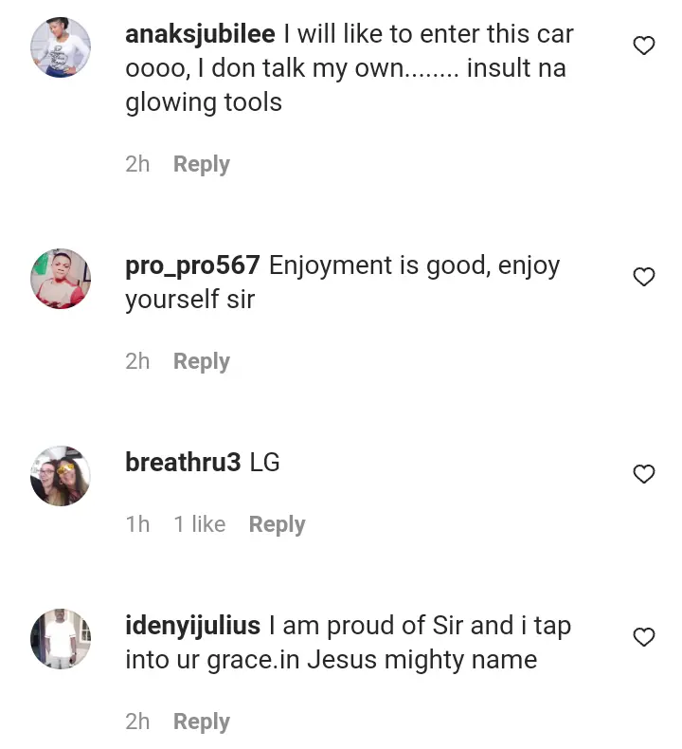
Task: View who liked via '1 like'
Action: point(200,524)
